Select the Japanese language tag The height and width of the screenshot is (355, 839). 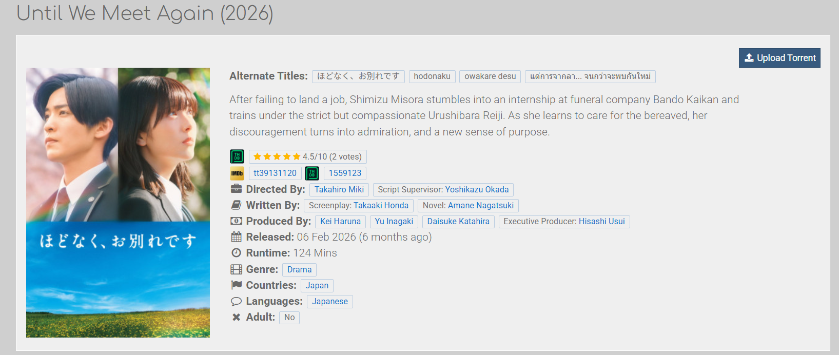(x=330, y=302)
